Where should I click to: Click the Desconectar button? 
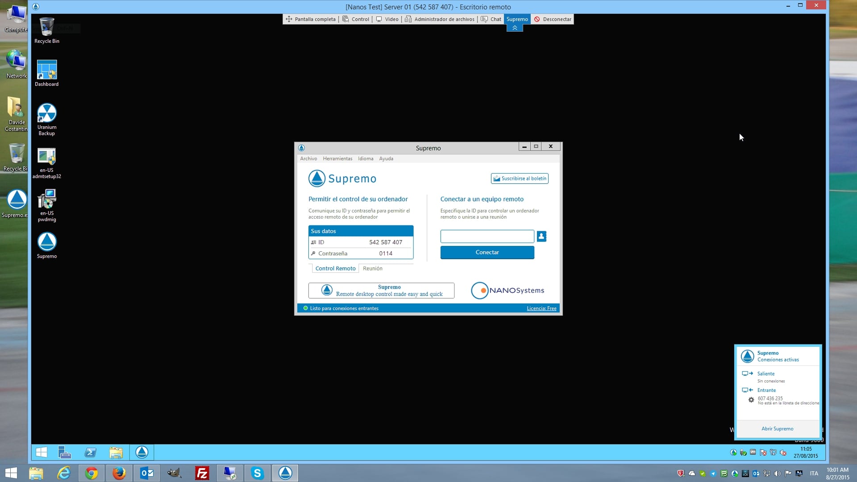coord(553,19)
